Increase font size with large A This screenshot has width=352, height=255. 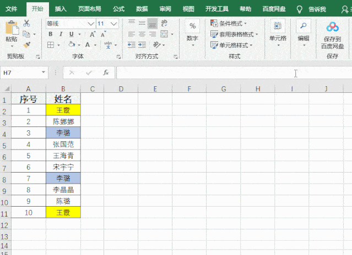(x=92, y=34)
